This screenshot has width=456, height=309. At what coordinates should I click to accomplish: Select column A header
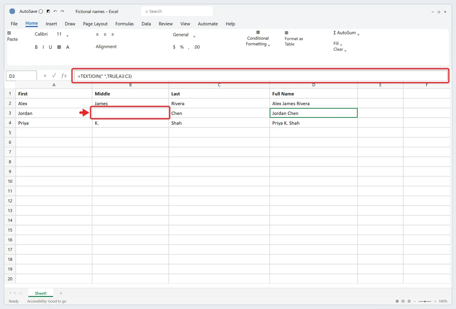54,85
